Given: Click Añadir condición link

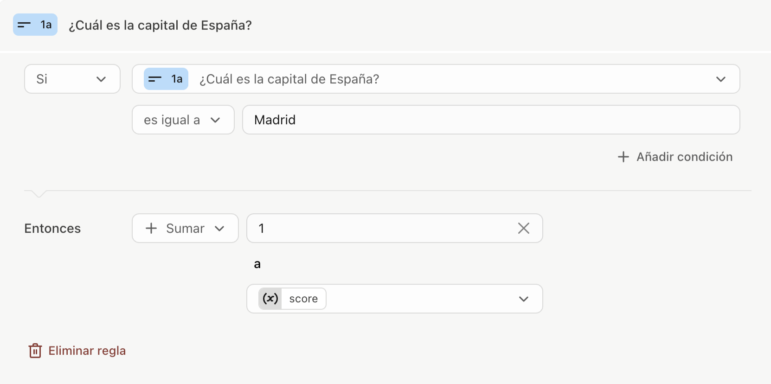Looking at the screenshot, I should point(675,157).
